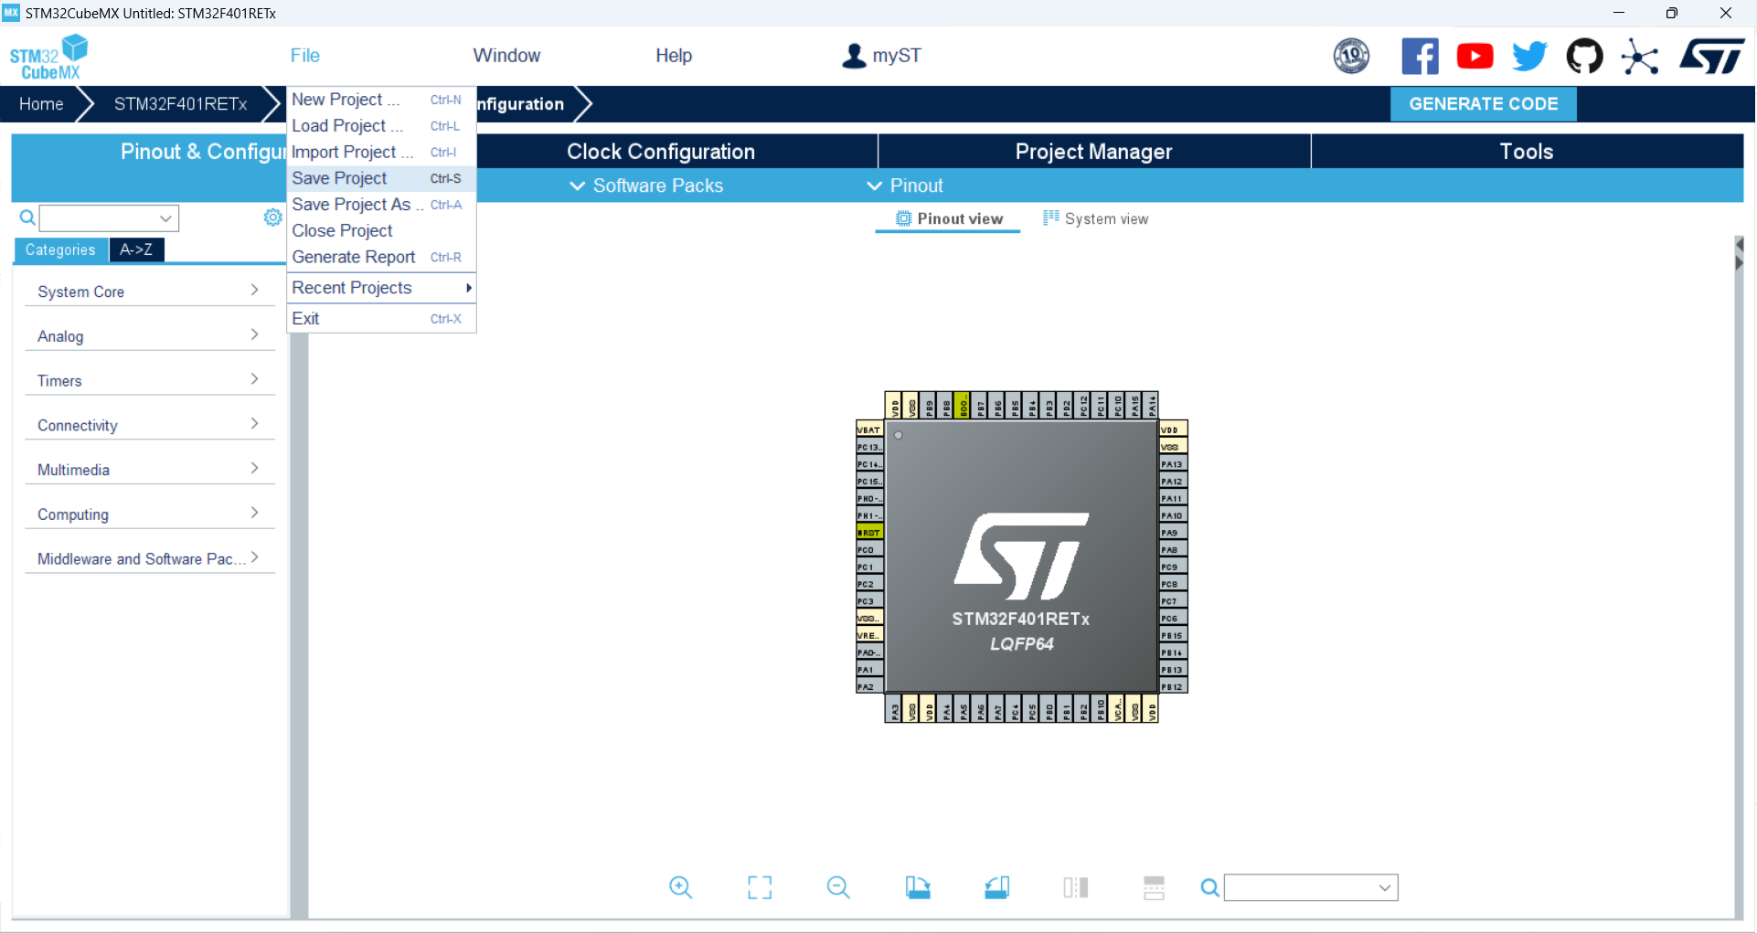Click the ST community network icon
Viewport: 1757px width, 933px height.
pyautogui.click(x=1640, y=57)
